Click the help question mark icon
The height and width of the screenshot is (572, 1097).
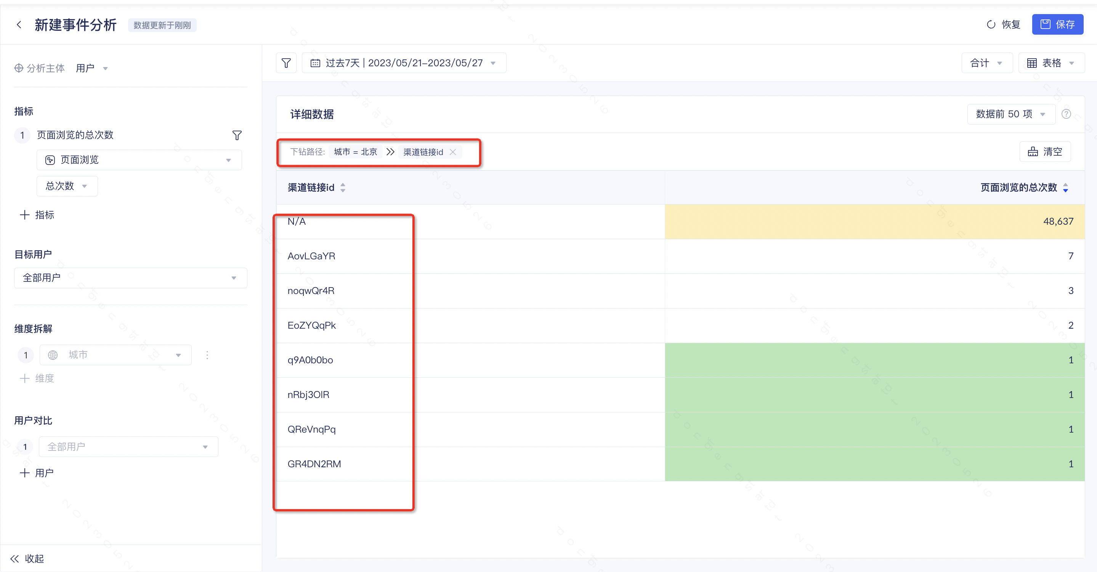pyautogui.click(x=1066, y=114)
